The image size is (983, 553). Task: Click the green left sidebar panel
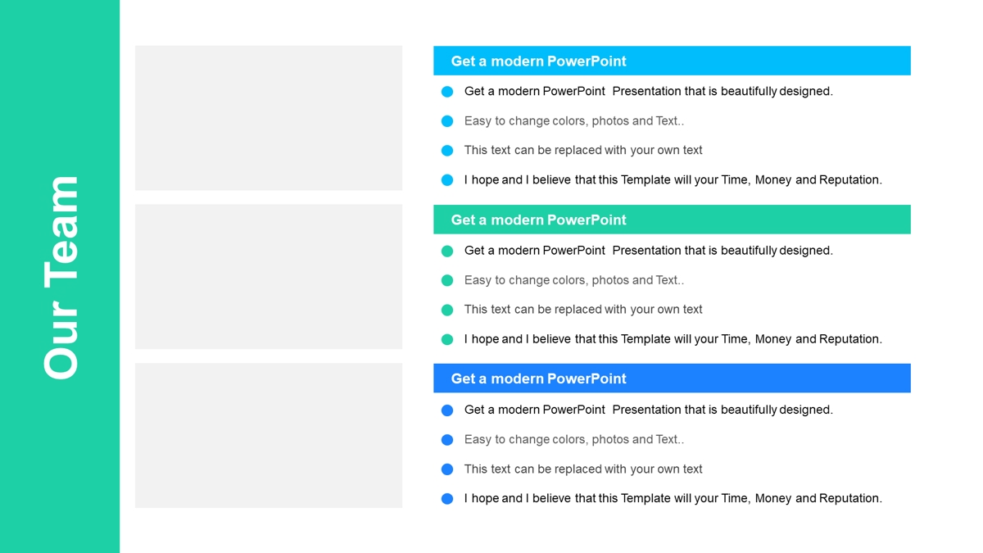60,276
